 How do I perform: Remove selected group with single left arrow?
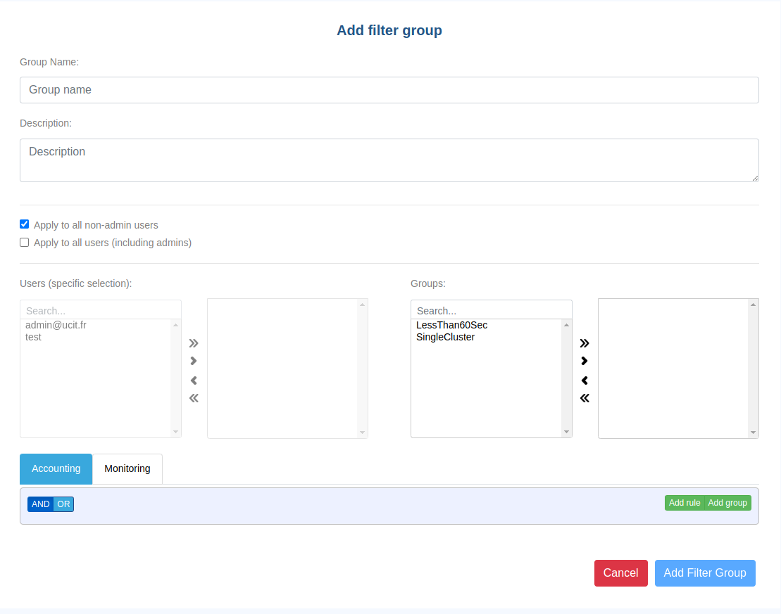tap(585, 380)
